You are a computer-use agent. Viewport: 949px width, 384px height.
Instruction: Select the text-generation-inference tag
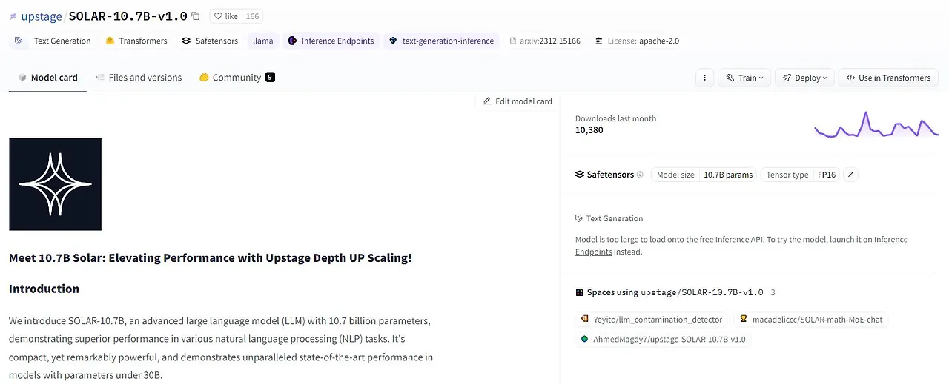tap(441, 41)
